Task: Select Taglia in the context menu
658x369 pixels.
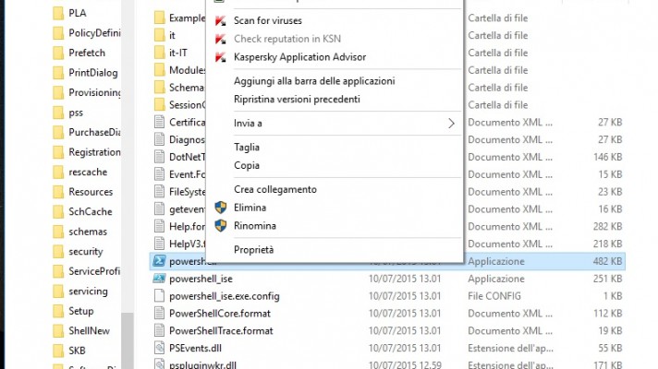Action: pos(247,147)
